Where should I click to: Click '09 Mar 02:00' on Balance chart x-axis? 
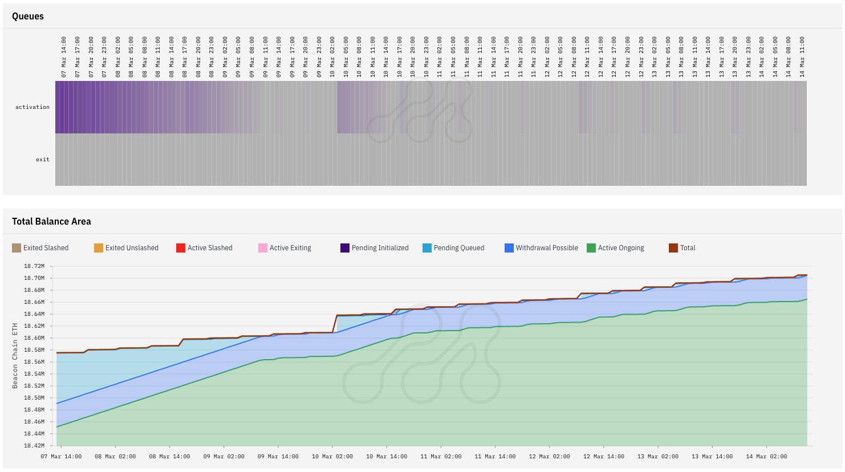tap(224, 457)
